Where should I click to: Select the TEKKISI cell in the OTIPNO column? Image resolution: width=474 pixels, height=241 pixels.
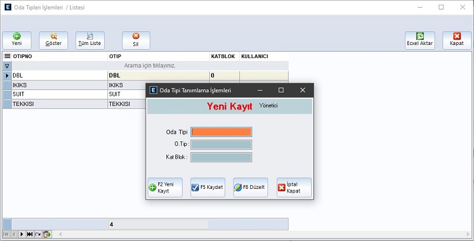tap(60, 104)
